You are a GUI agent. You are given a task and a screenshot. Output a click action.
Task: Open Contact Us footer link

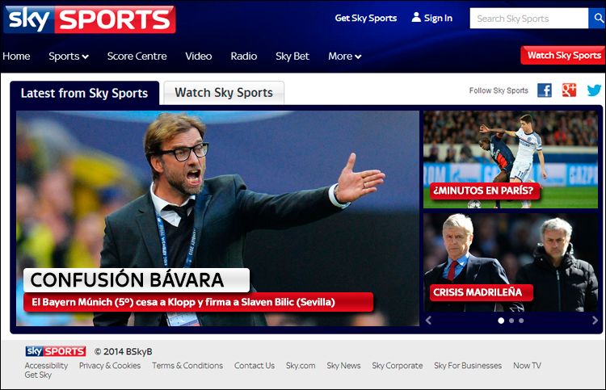[x=255, y=365]
